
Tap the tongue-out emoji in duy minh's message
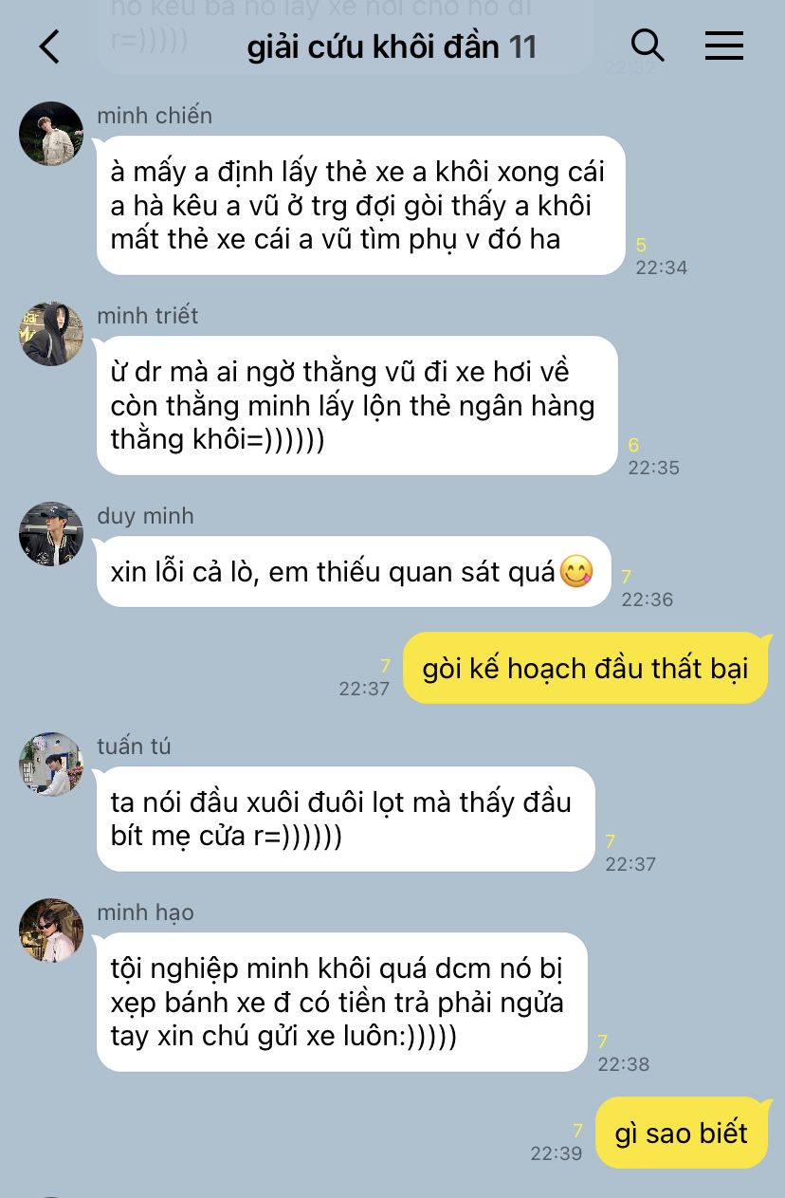(576, 571)
